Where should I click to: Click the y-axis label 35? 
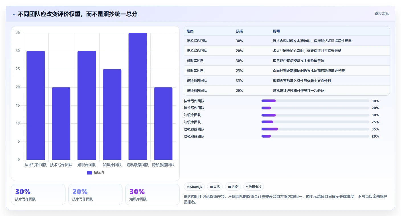click(18, 33)
